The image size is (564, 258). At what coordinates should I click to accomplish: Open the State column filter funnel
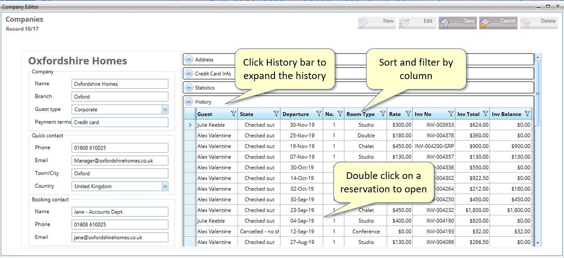pos(276,114)
